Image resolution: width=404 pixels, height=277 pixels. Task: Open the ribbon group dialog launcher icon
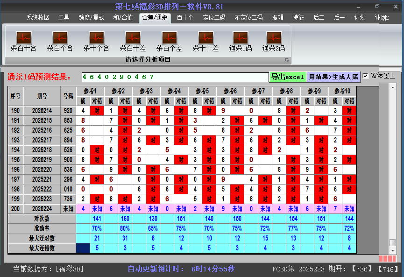[x=287, y=60]
